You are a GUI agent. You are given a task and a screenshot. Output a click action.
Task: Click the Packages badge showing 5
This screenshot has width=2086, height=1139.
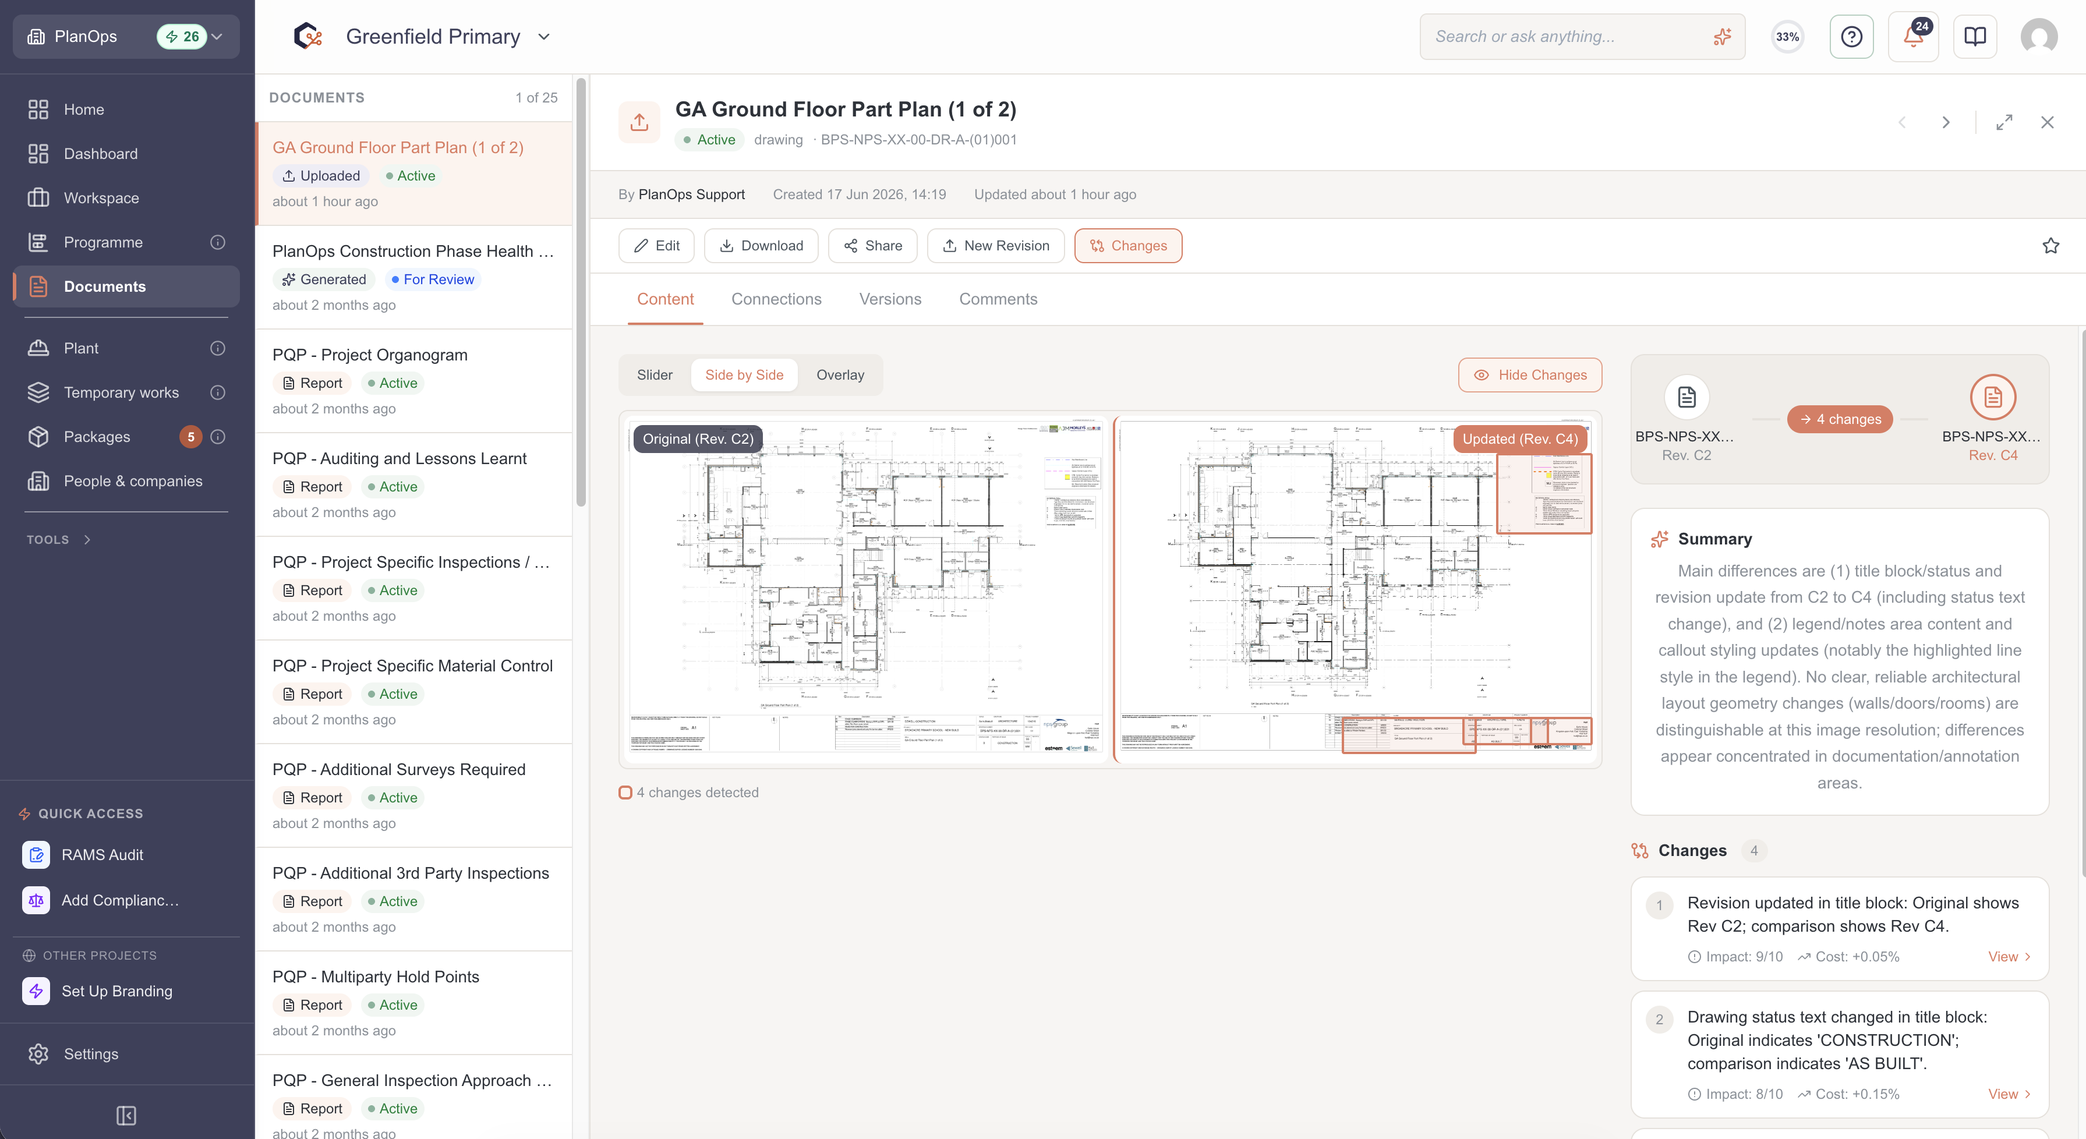click(190, 436)
